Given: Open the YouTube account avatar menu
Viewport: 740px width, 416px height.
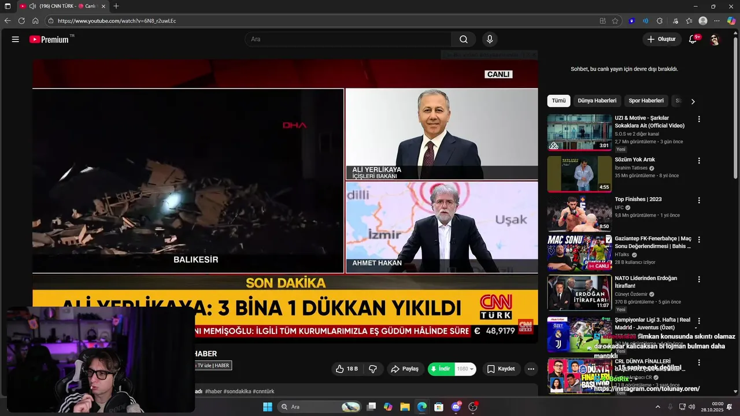Looking at the screenshot, I should point(715,39).
